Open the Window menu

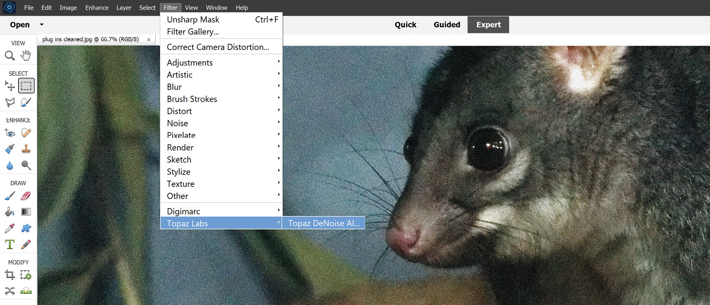(216, 8)
